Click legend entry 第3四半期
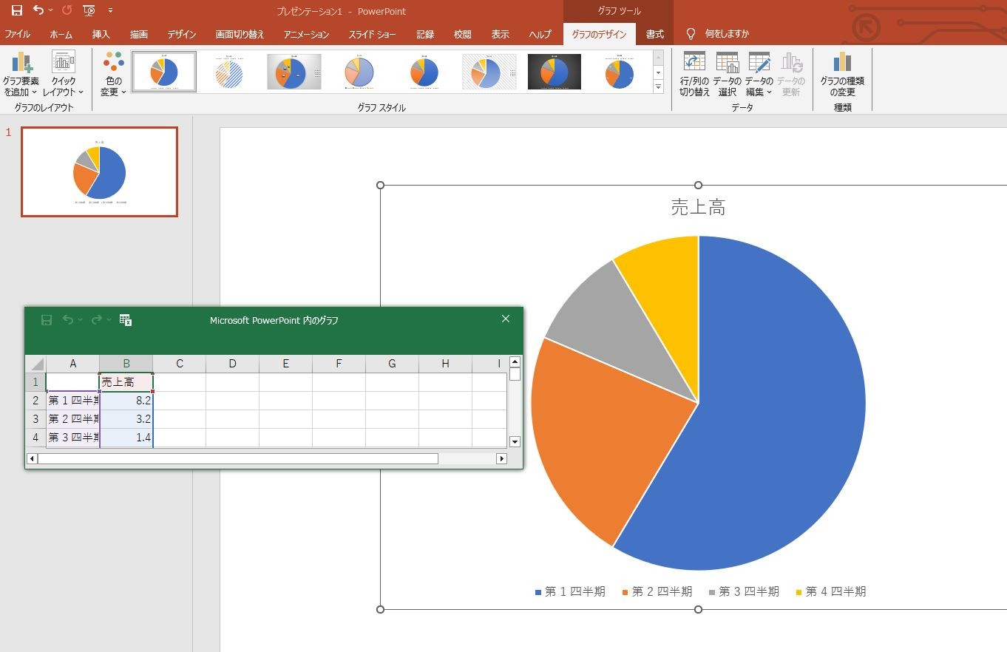Screen dimensions: 1007x652 click(x=744, y=591)
